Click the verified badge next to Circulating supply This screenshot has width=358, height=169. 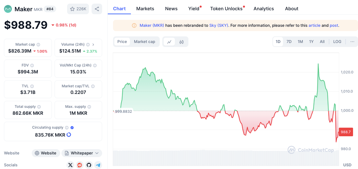point(72,128)
